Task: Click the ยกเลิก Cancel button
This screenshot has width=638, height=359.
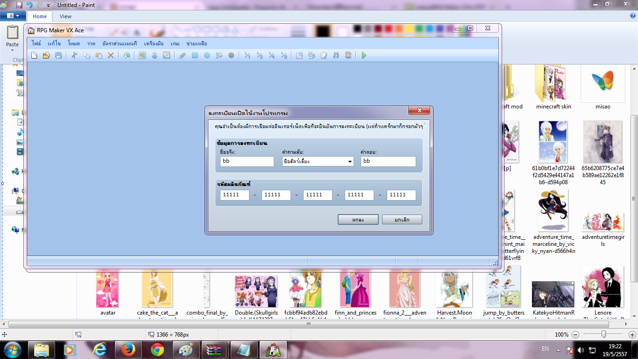Action: [402, 220]
